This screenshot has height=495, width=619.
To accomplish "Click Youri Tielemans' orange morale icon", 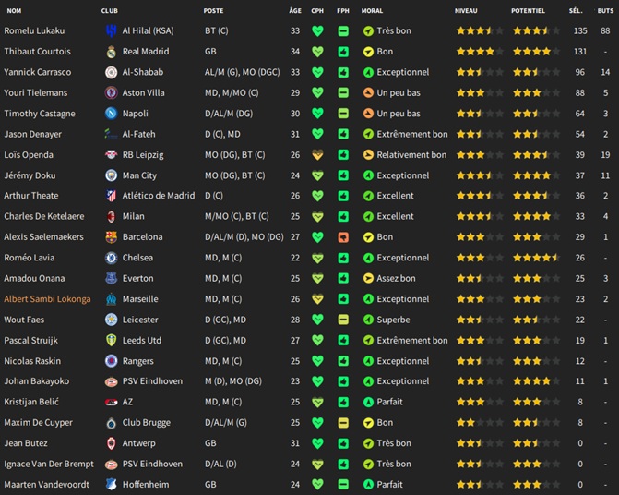I will (368, 93).
